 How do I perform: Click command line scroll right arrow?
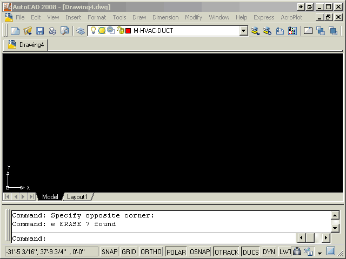[x=326, y=238]
